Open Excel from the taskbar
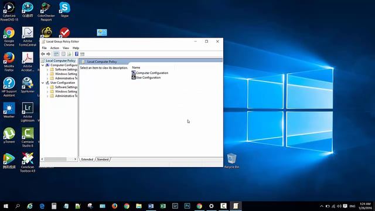The height and width of the screenshot is (211, 375). tap(163, 206)
